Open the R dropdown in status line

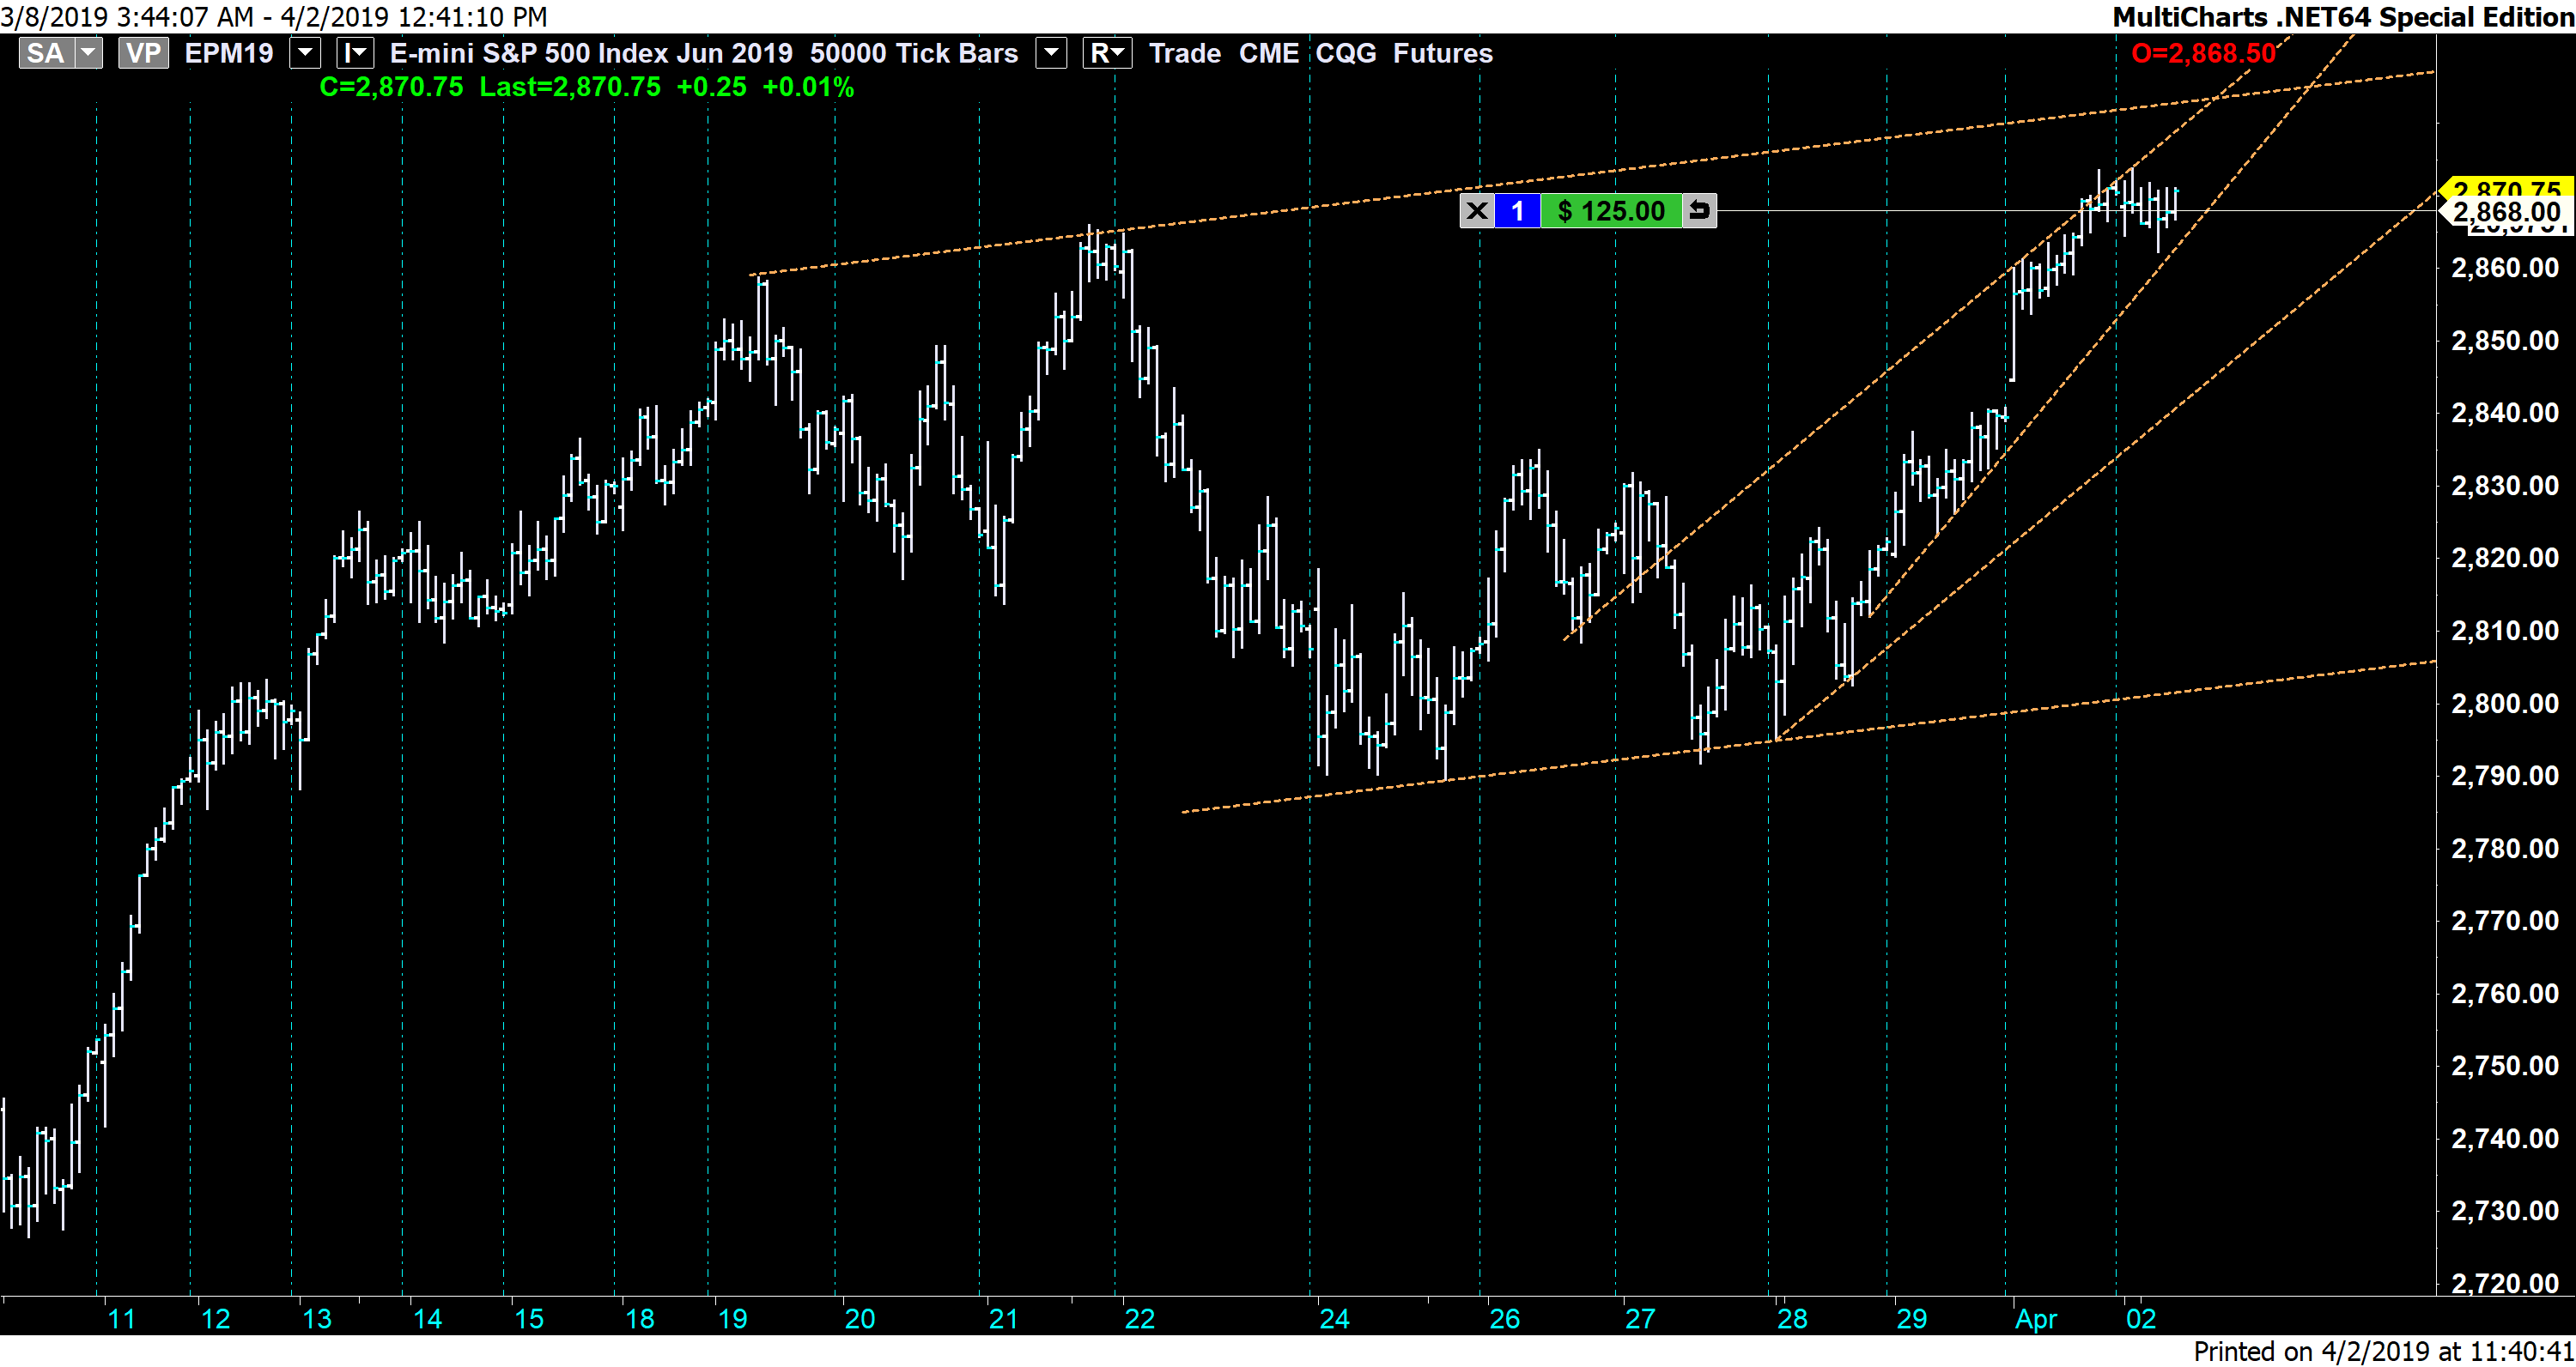click(x=1107, y=53)
